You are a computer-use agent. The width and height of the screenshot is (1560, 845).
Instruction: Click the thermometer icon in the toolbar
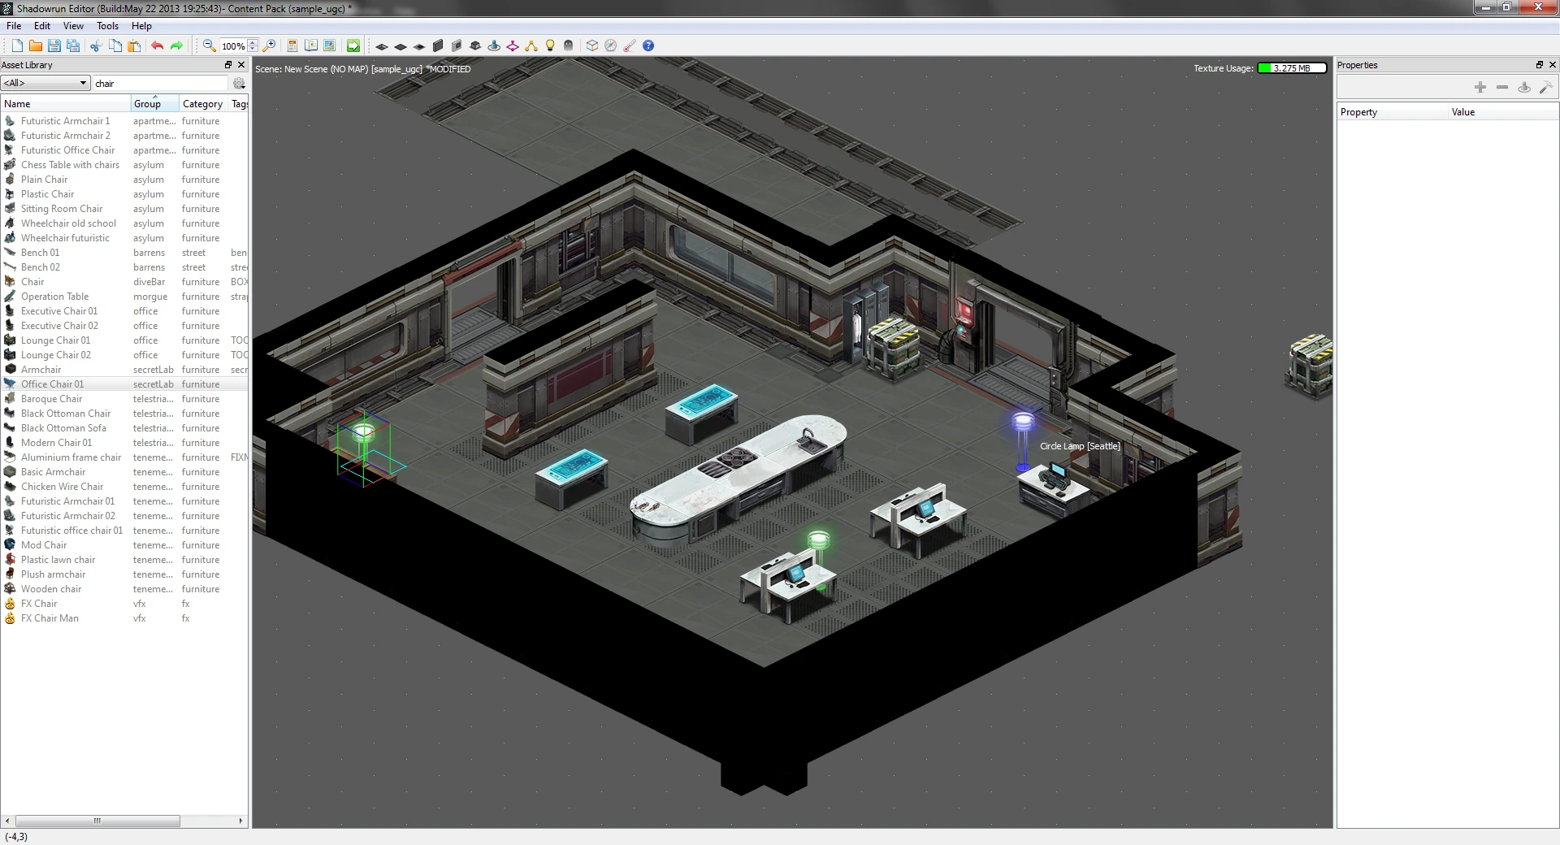(x=630, y=46)
